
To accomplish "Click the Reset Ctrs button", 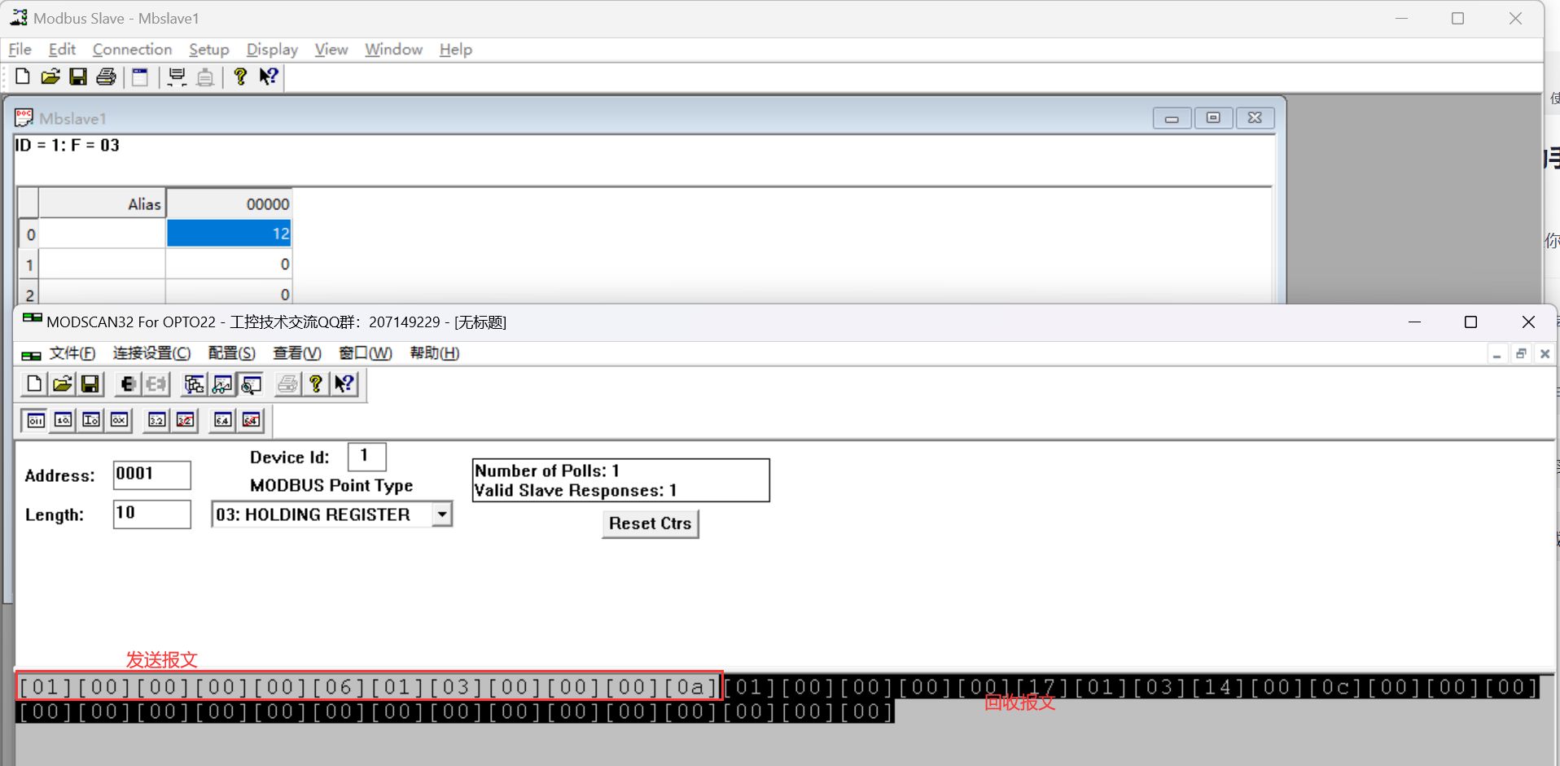I will 650,523.
